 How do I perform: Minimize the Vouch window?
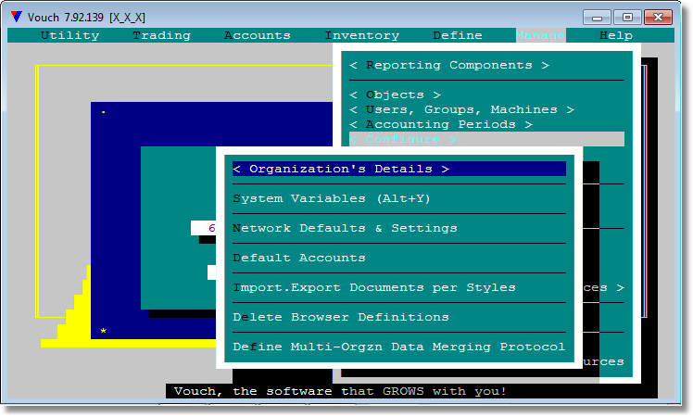point(597,18)
